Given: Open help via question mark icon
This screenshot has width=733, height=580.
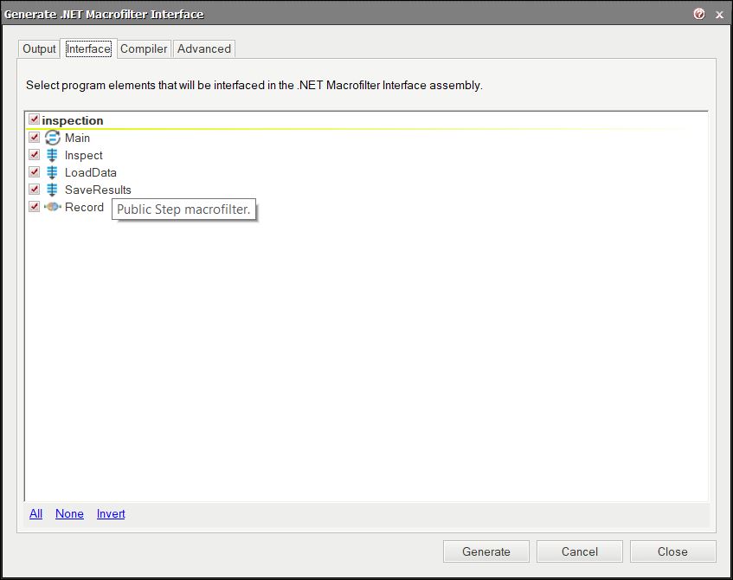Looking at the screenshot, I should (x=699, y=14).
